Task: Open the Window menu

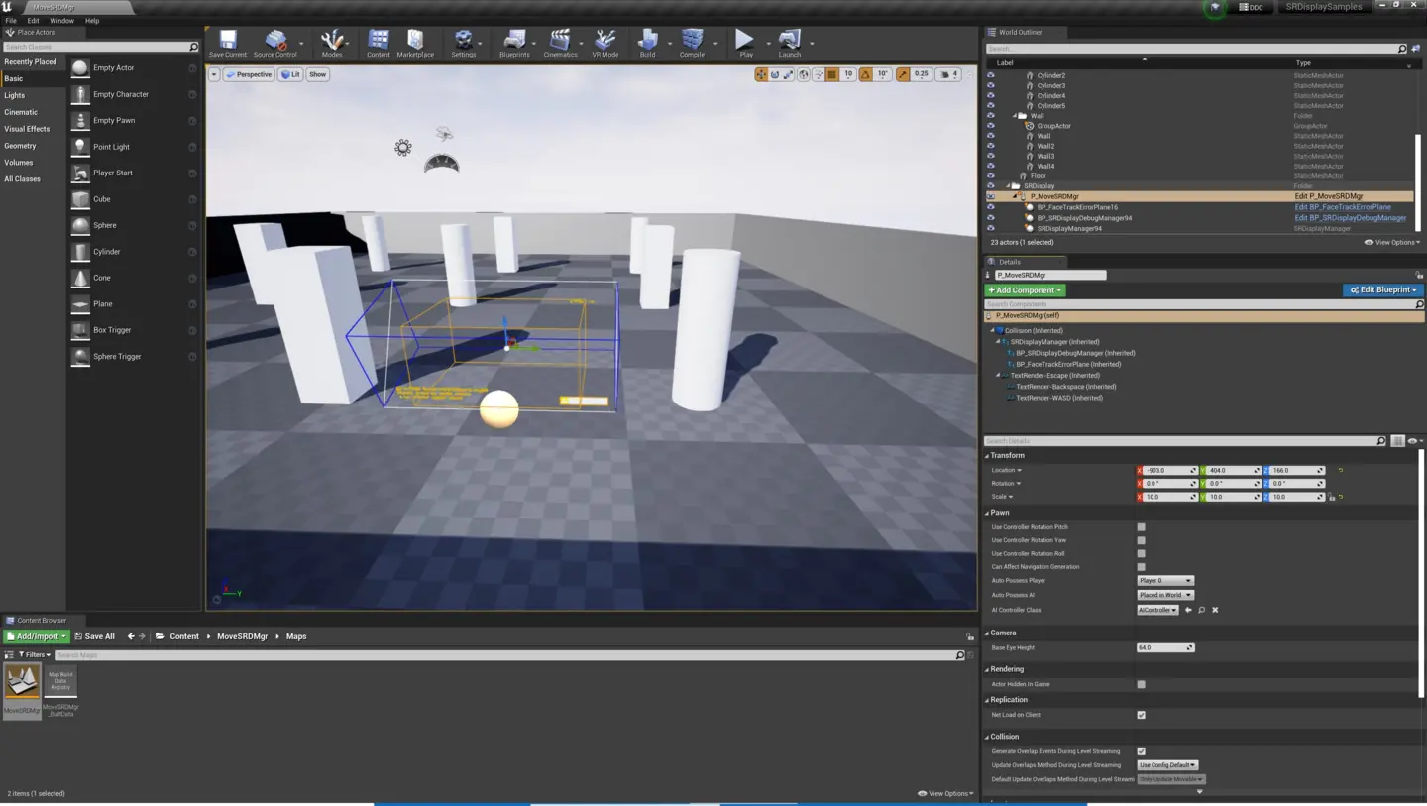Action: pos(61,21)
